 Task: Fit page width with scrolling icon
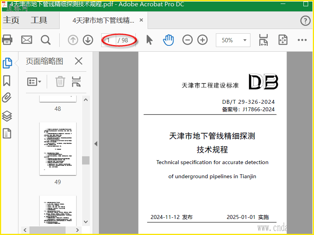(263, 40)
